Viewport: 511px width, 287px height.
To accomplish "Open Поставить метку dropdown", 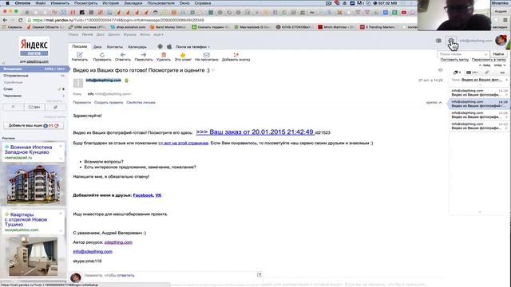I will 454,60.
